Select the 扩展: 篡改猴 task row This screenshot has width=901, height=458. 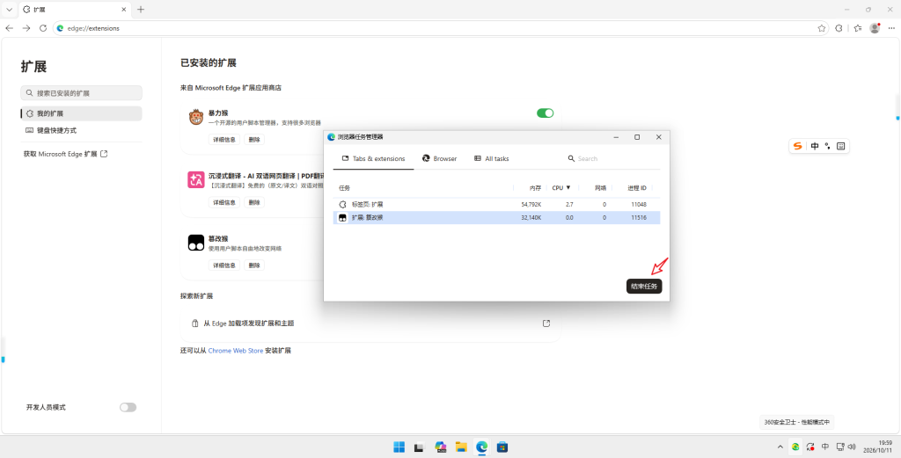[496, 217]
